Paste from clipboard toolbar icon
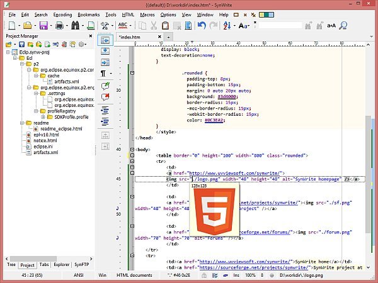Image resolution: width=378 pixels, height=283 pixels. (x=165, y=25)
